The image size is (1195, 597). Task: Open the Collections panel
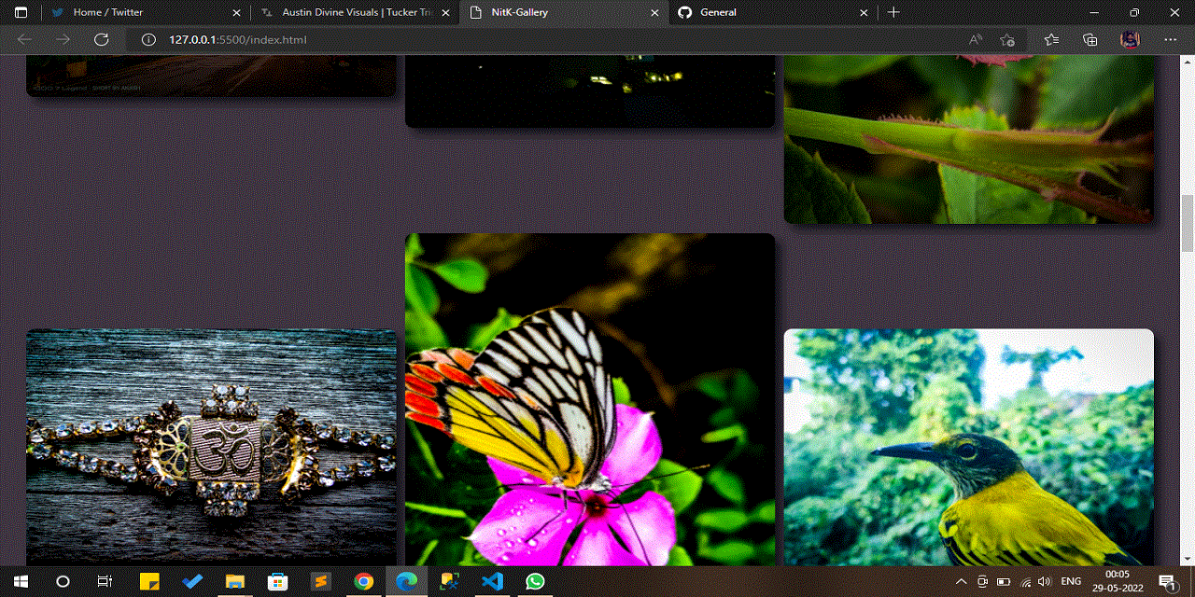[1090, 39]
